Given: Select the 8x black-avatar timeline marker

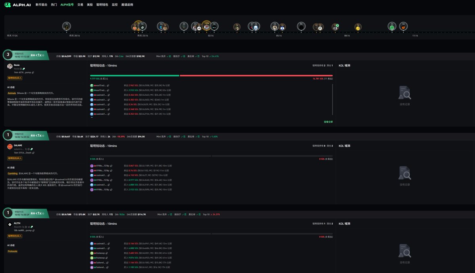Looking at the screenshot, I should [301, 26].
